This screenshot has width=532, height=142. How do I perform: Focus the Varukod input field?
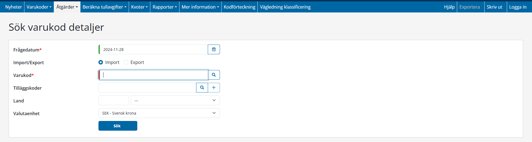click(154, 75)
